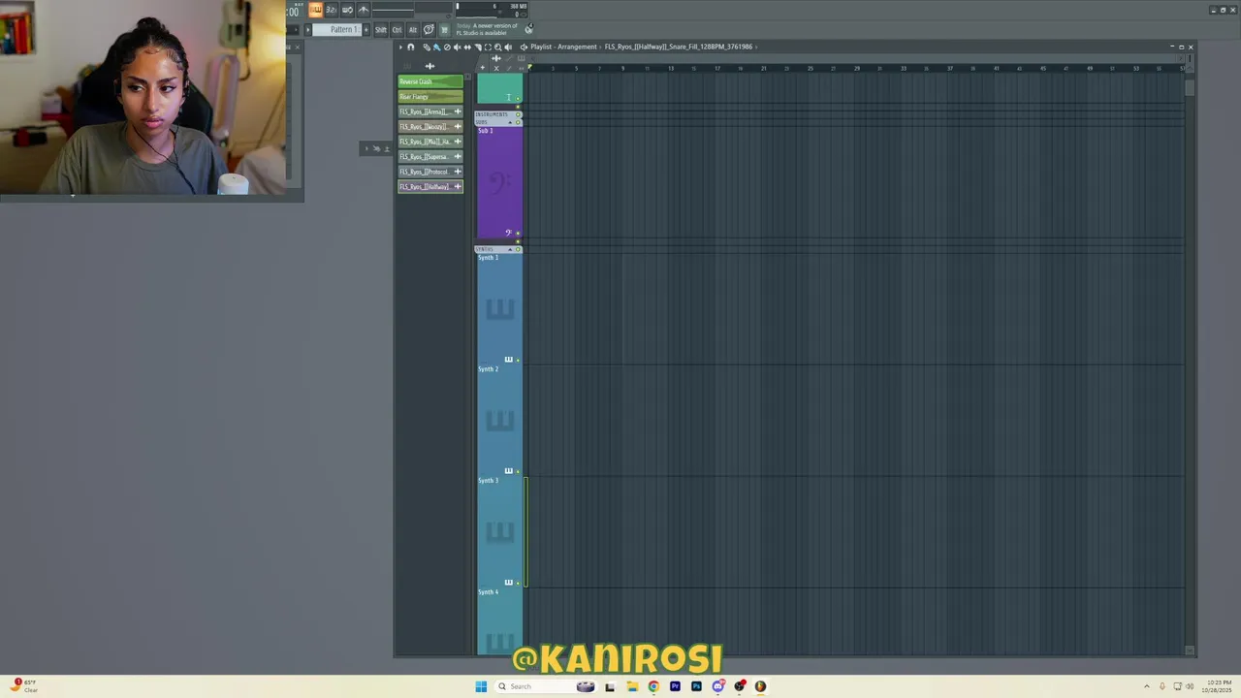Select the Riser Flangy clip in picker
The width and height of the screenshot is (1241, 698).
click(430, 97)
